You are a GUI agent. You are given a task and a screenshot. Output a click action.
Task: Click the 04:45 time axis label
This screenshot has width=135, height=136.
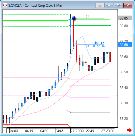point(60,131)
